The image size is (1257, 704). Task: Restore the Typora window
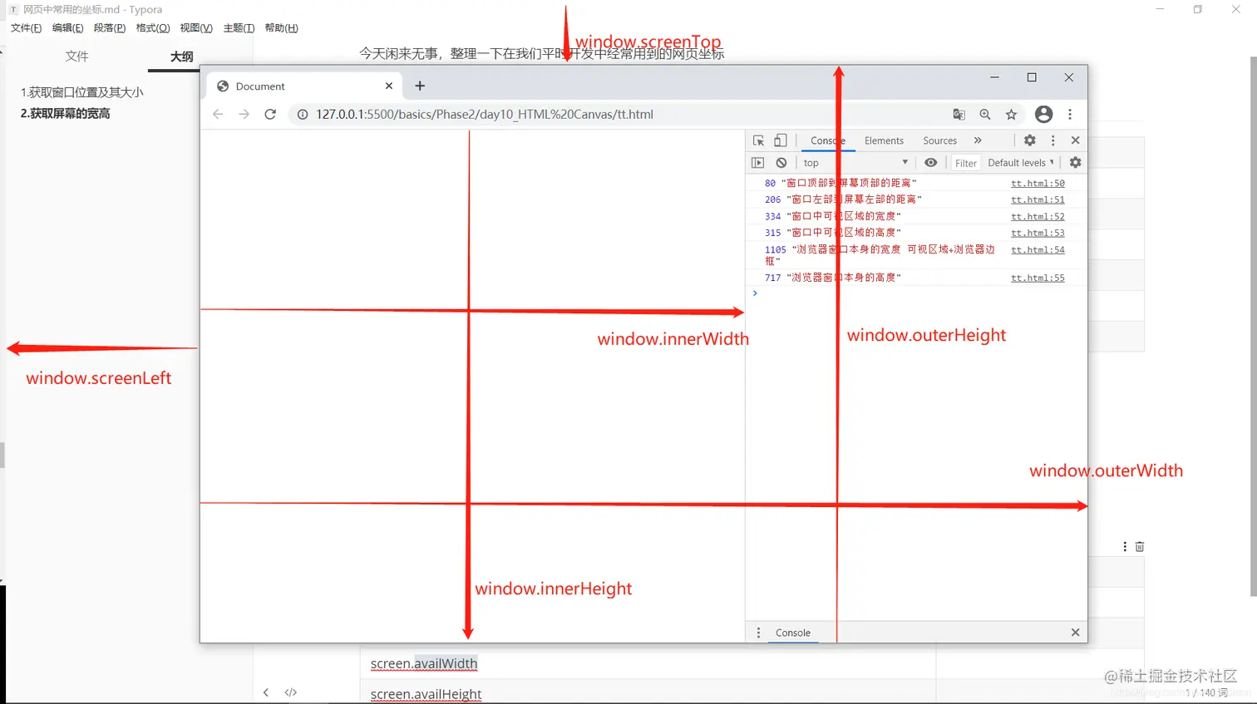coord(1197,9)
